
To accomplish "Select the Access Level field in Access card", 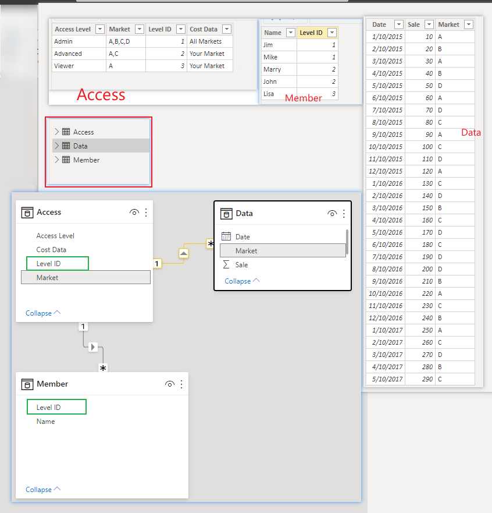I will tap(55, 236).
